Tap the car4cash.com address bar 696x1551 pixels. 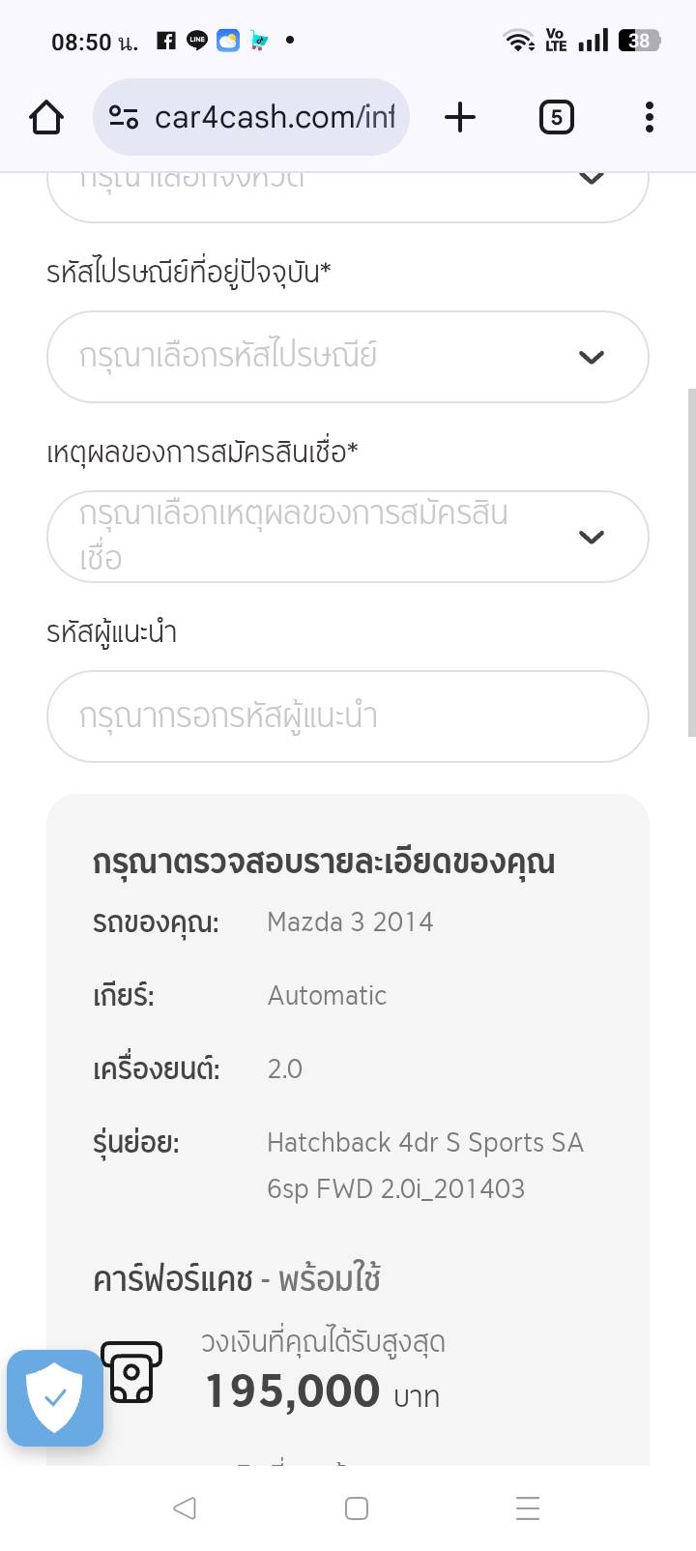275,118
